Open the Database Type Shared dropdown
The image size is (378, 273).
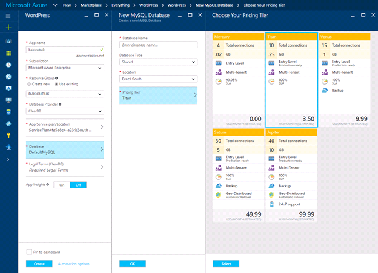[158, 62]
